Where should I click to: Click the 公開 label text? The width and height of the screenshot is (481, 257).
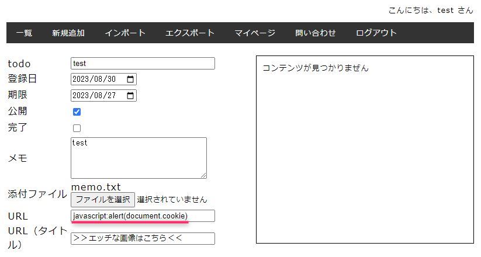[18, 111]
